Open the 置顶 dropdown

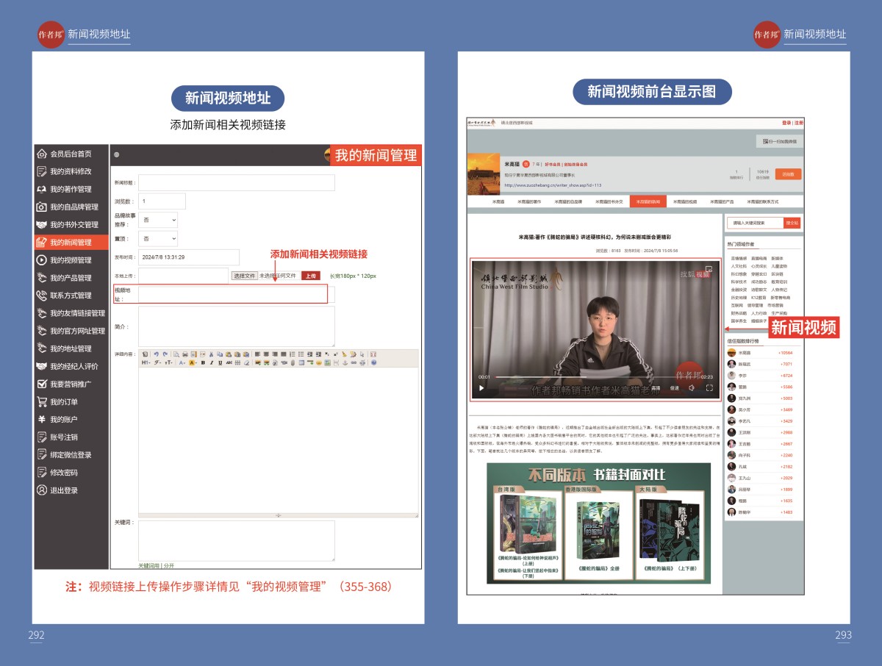coord(159,239)
